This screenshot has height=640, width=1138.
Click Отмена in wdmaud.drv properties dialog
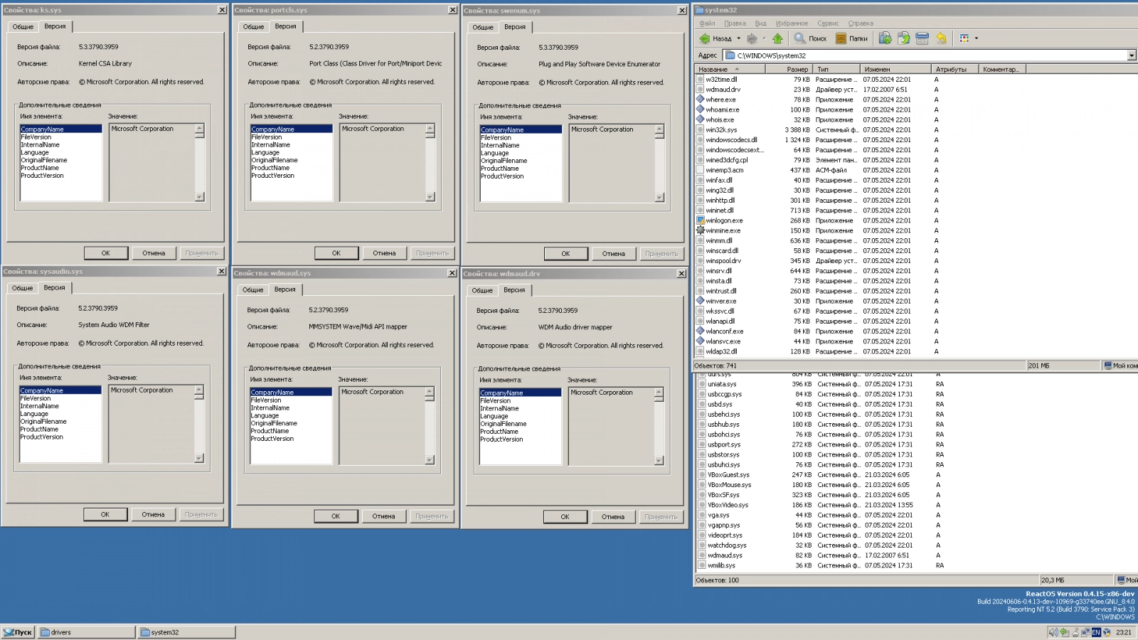pyautogui.click(x=613, y=517)
